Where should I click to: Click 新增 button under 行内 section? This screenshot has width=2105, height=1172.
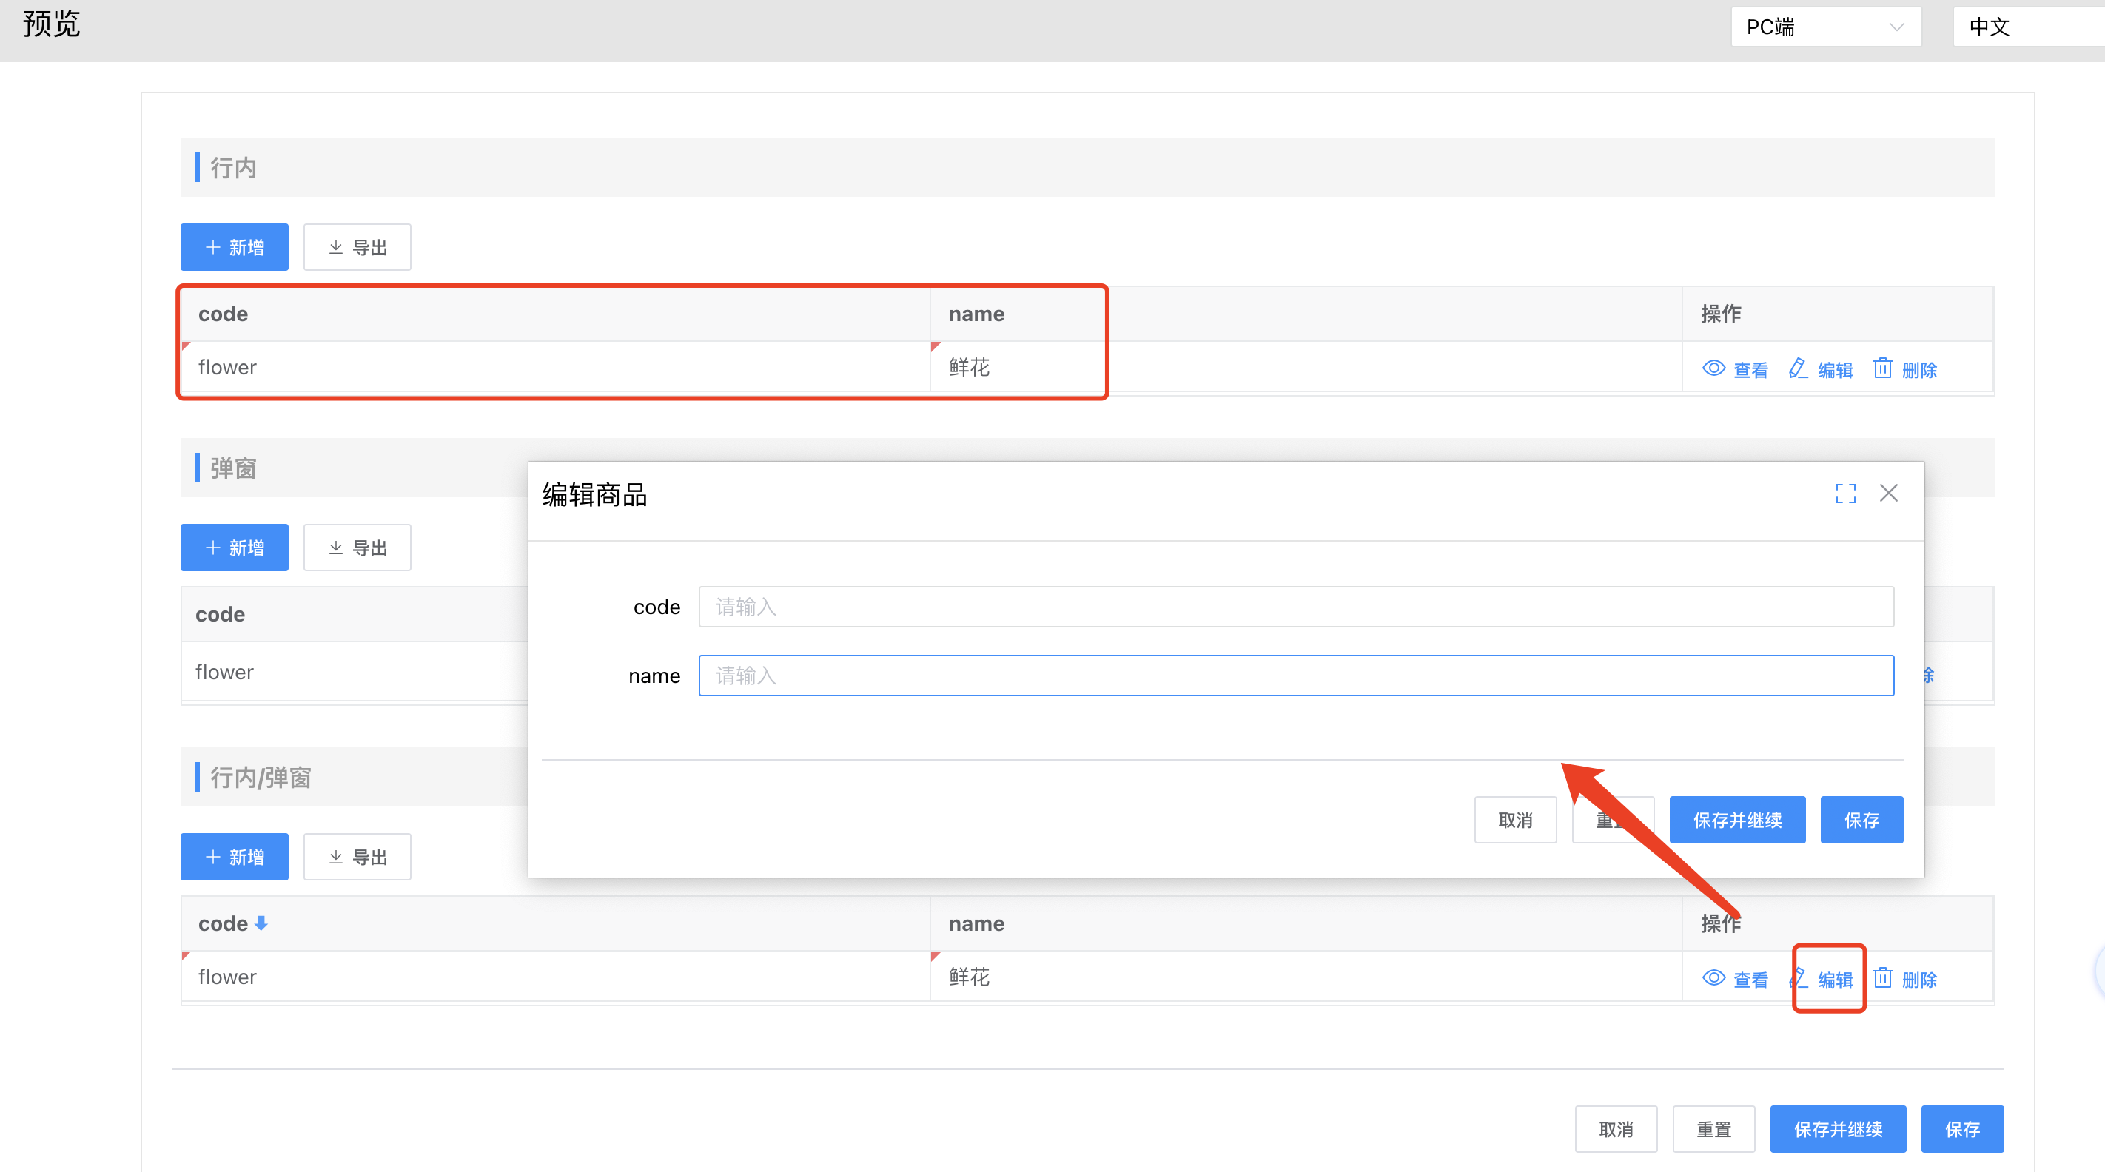pyautogui.click(x=235, y=246)
